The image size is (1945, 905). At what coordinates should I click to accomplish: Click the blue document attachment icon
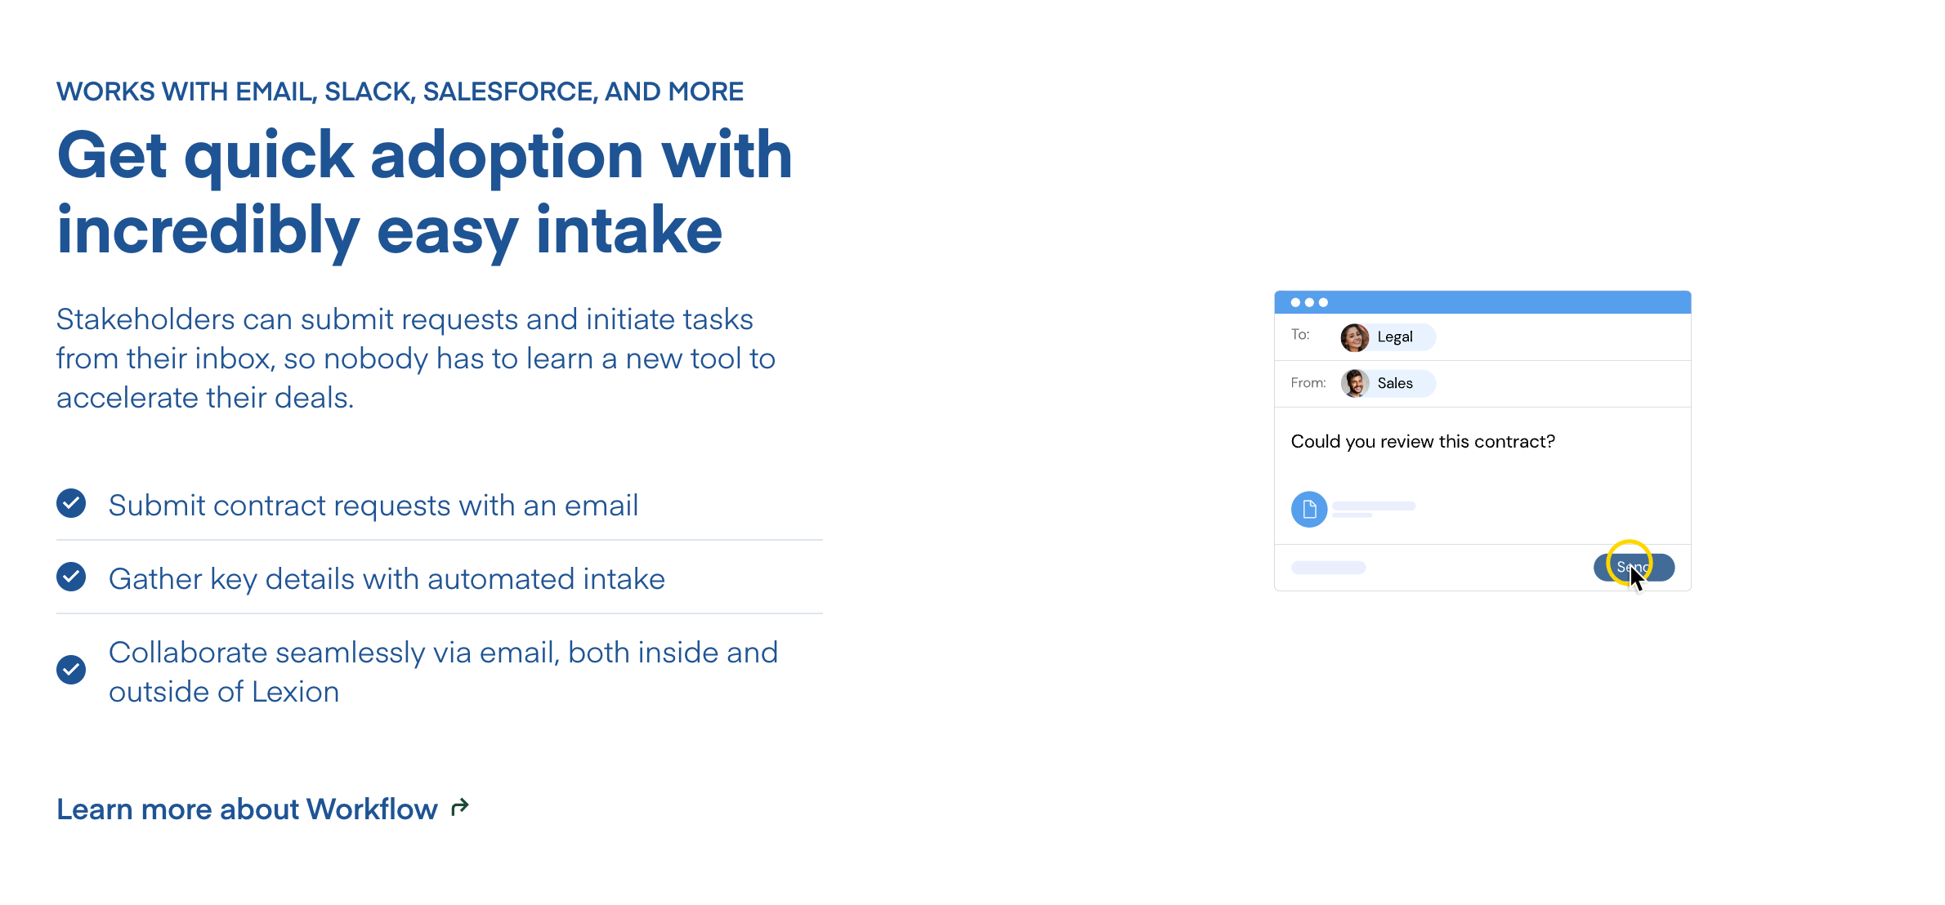click(1308, 510)
